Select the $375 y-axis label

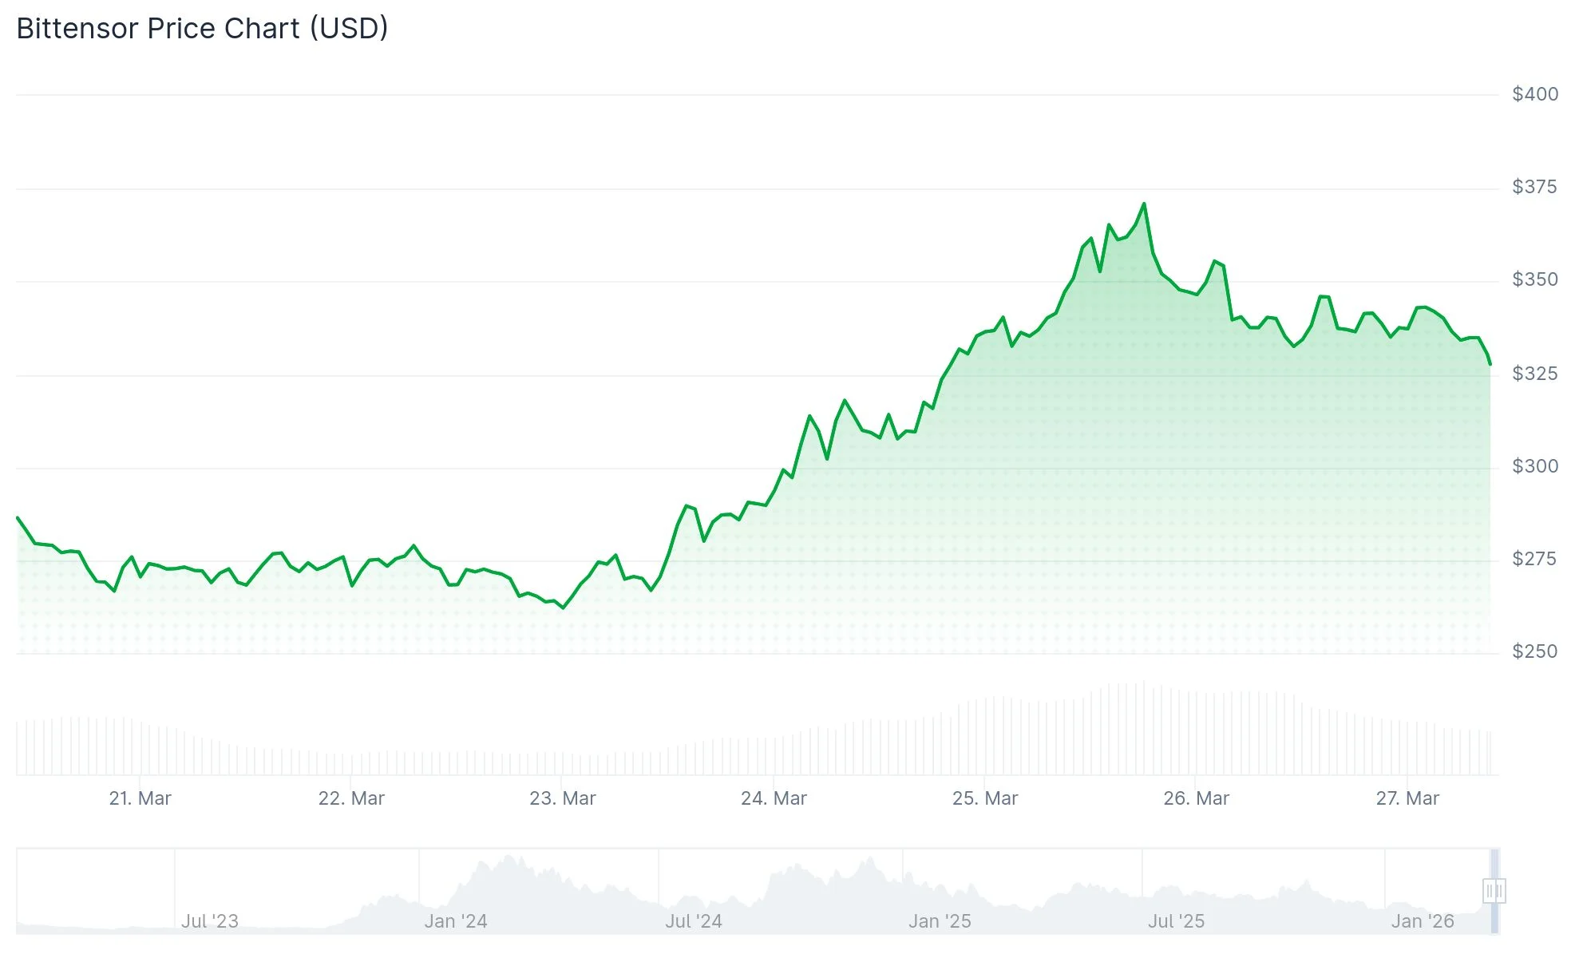point(1534,187)
